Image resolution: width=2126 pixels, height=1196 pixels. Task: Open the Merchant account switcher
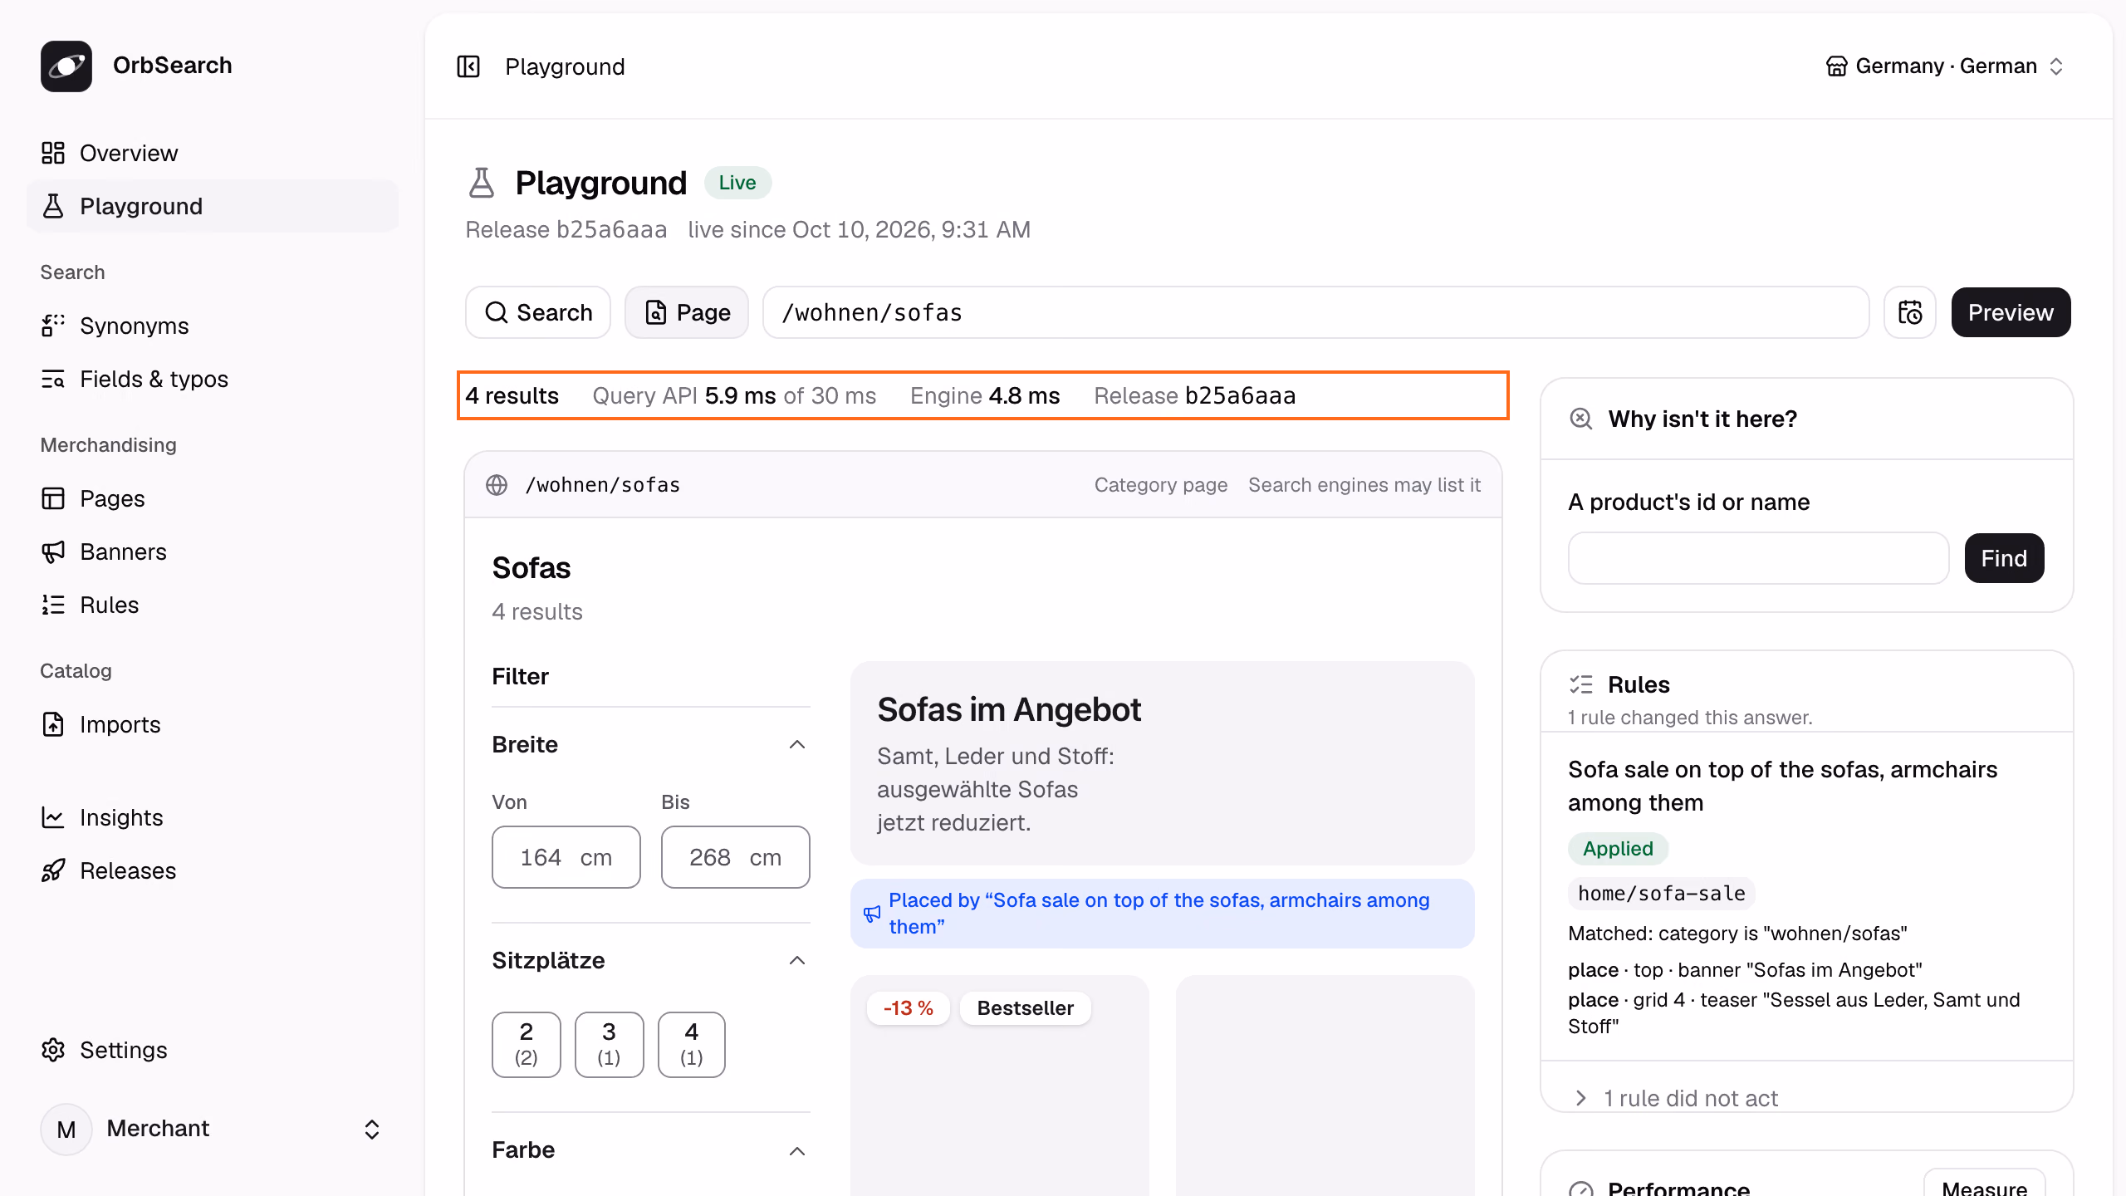[213, 1129]
